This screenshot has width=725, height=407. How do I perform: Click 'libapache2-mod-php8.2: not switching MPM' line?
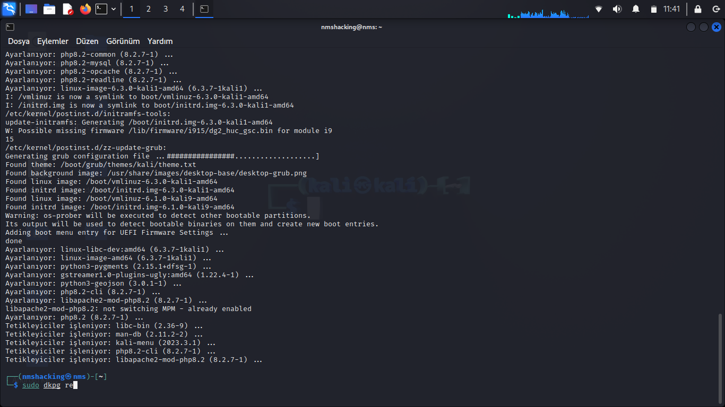[x=128, y=309]
